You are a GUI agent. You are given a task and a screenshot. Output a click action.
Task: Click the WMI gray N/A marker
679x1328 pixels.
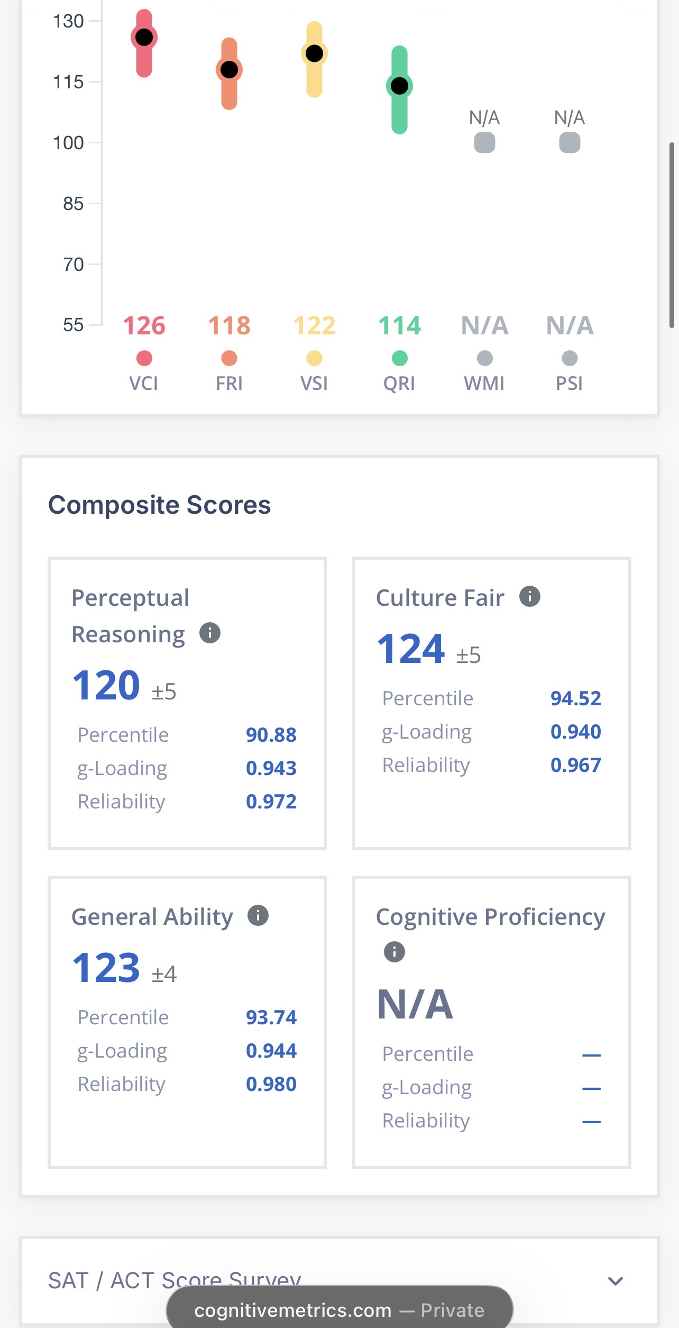pos(484,142)
